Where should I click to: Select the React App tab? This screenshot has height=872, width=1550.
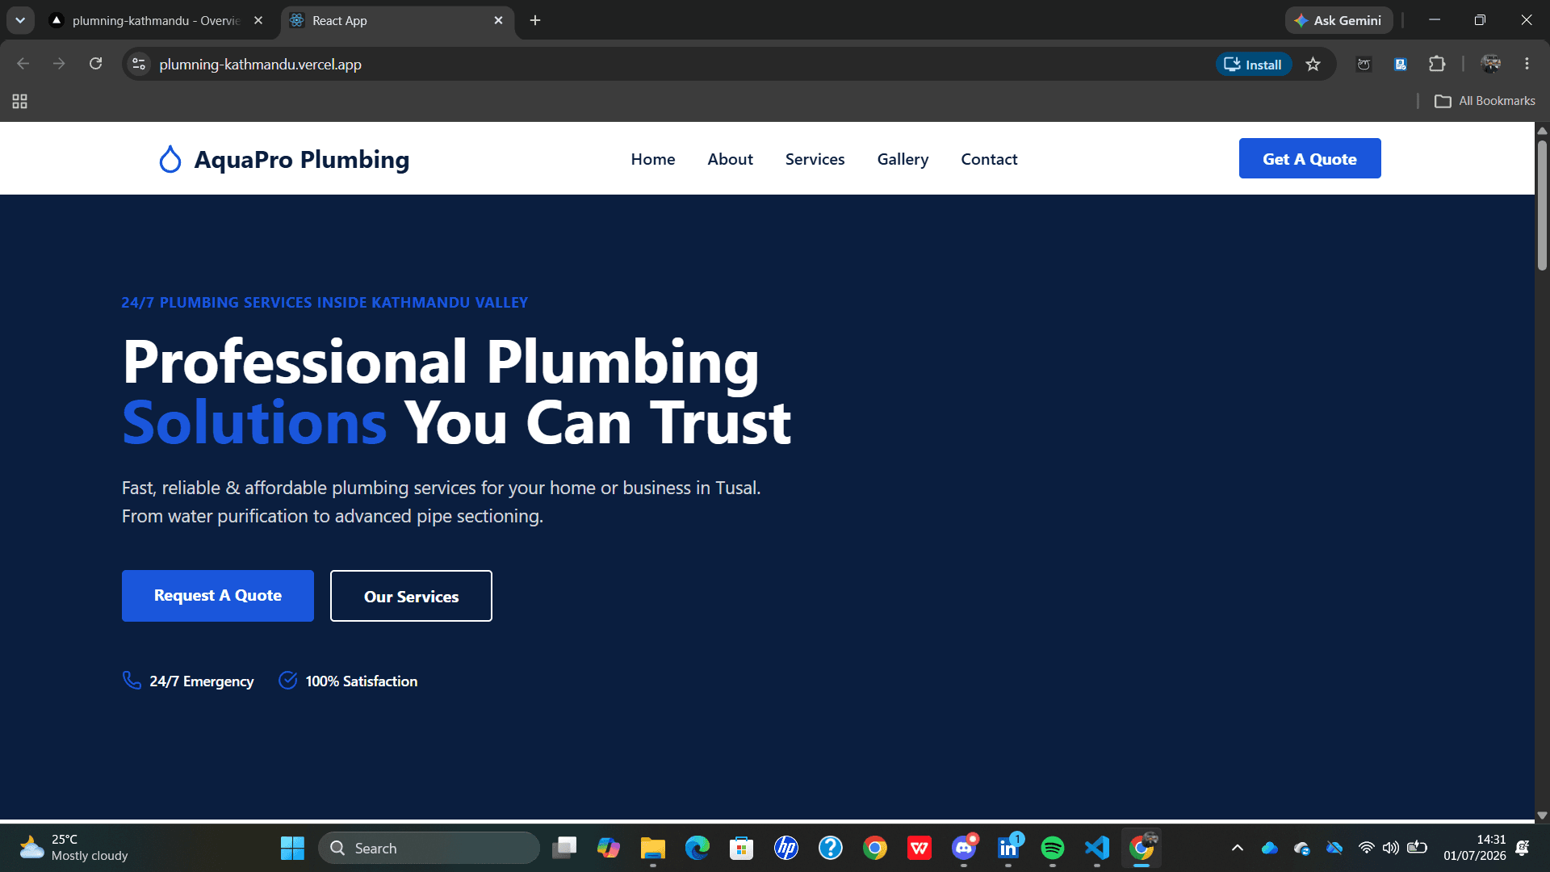coord(396,20)
